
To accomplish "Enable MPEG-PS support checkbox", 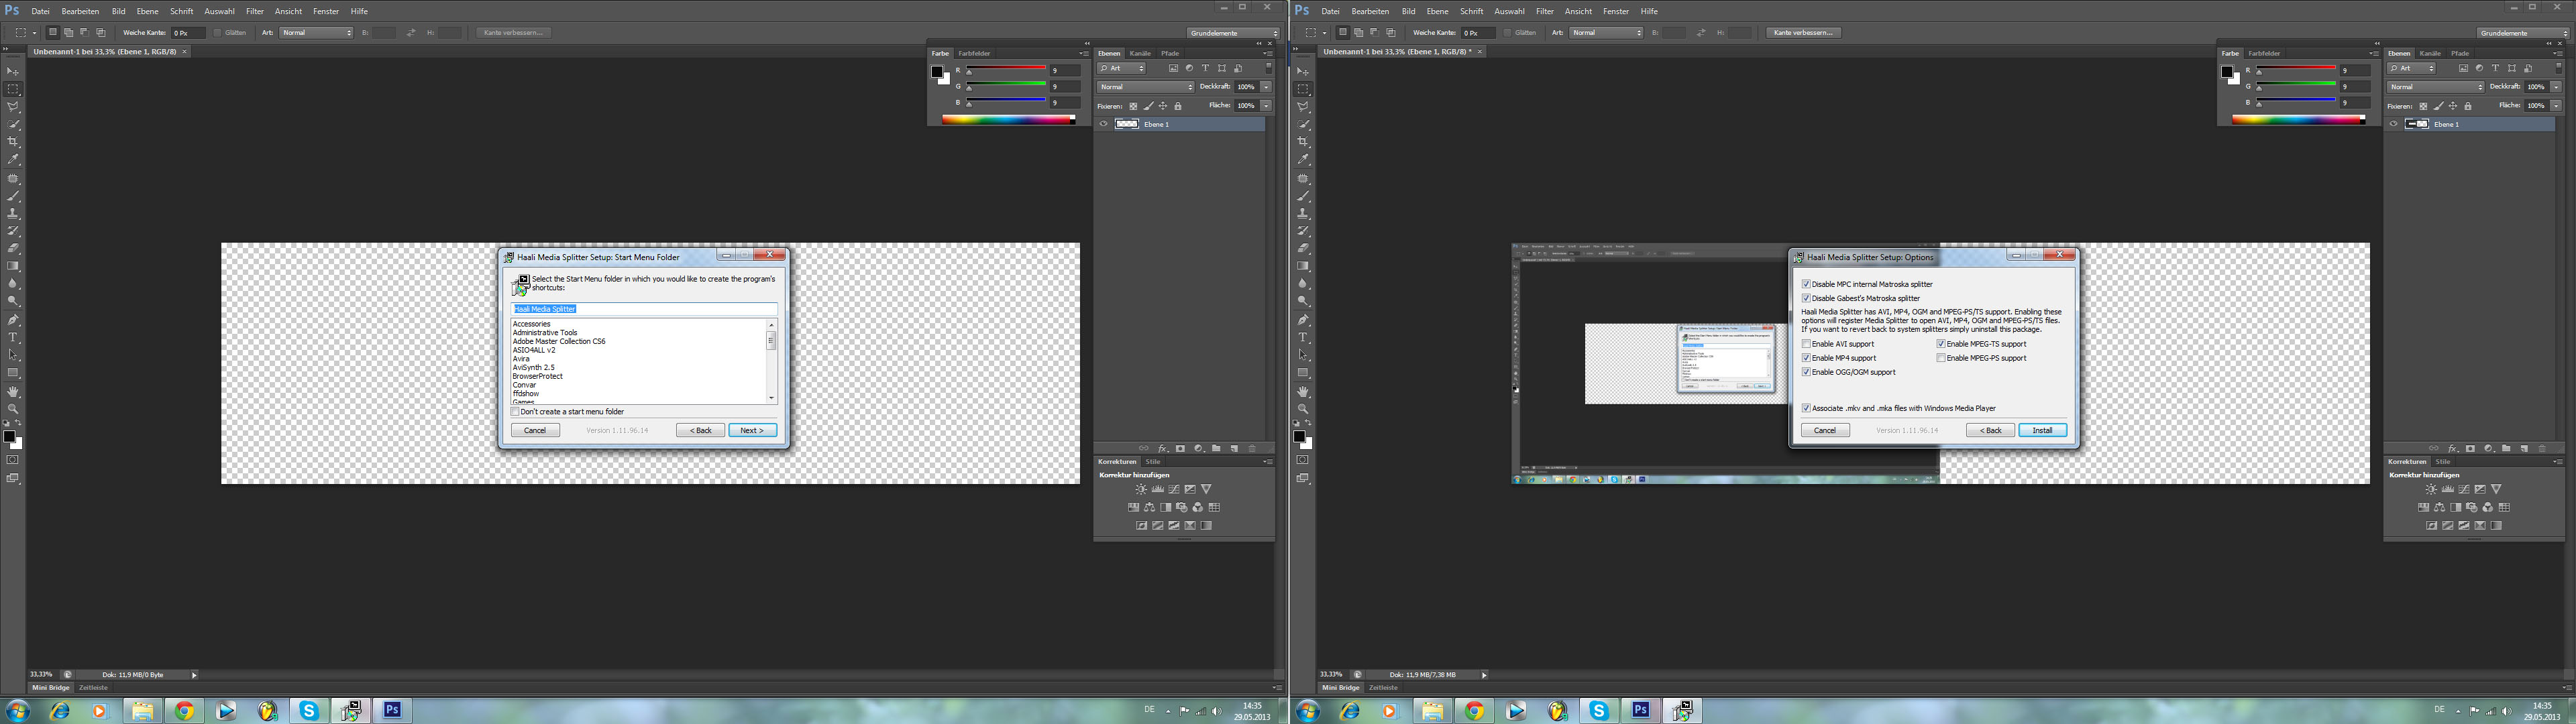I will [x=1941, y=358].
